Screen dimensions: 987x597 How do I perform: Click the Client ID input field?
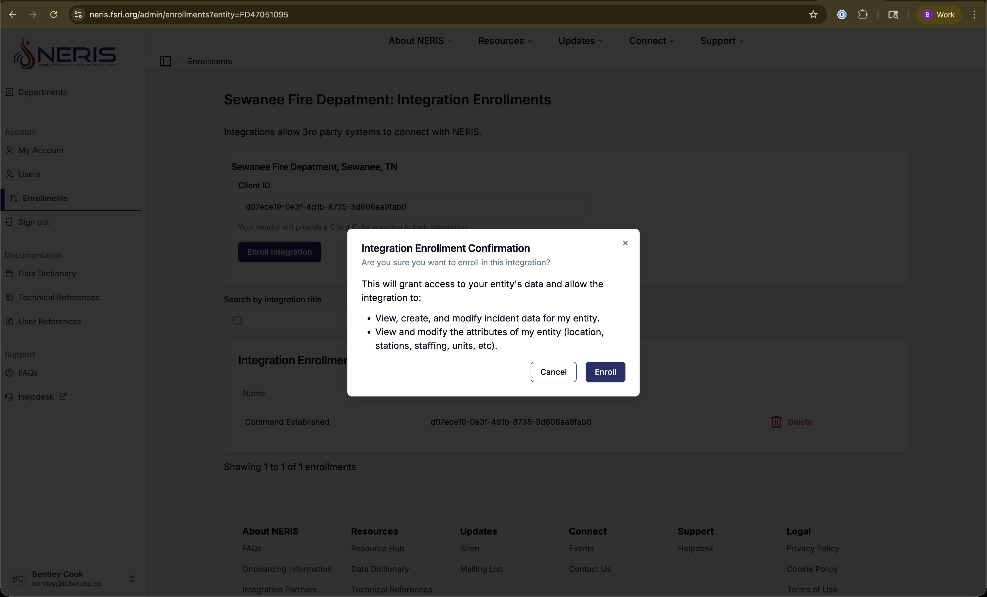[x=411, y=207]
